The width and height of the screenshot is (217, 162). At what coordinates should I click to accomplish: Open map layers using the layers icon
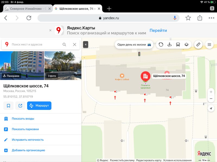click(186, 45)
